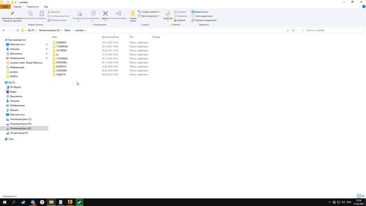Open the Windows Start menu

tap(5, 202)
